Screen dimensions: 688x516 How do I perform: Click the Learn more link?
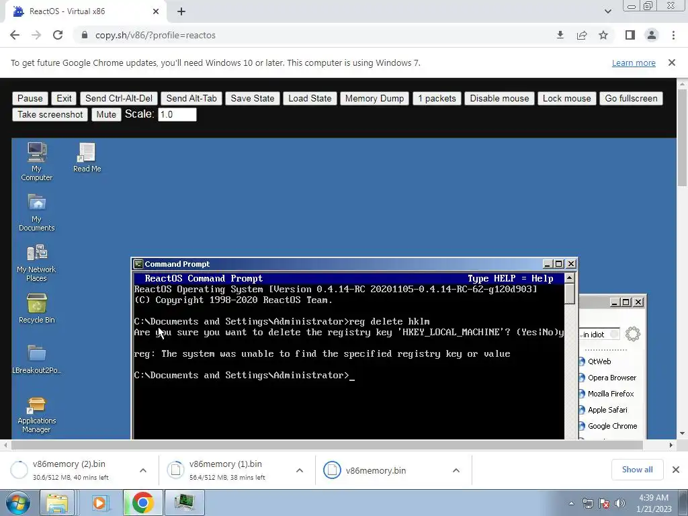(634, 62)
